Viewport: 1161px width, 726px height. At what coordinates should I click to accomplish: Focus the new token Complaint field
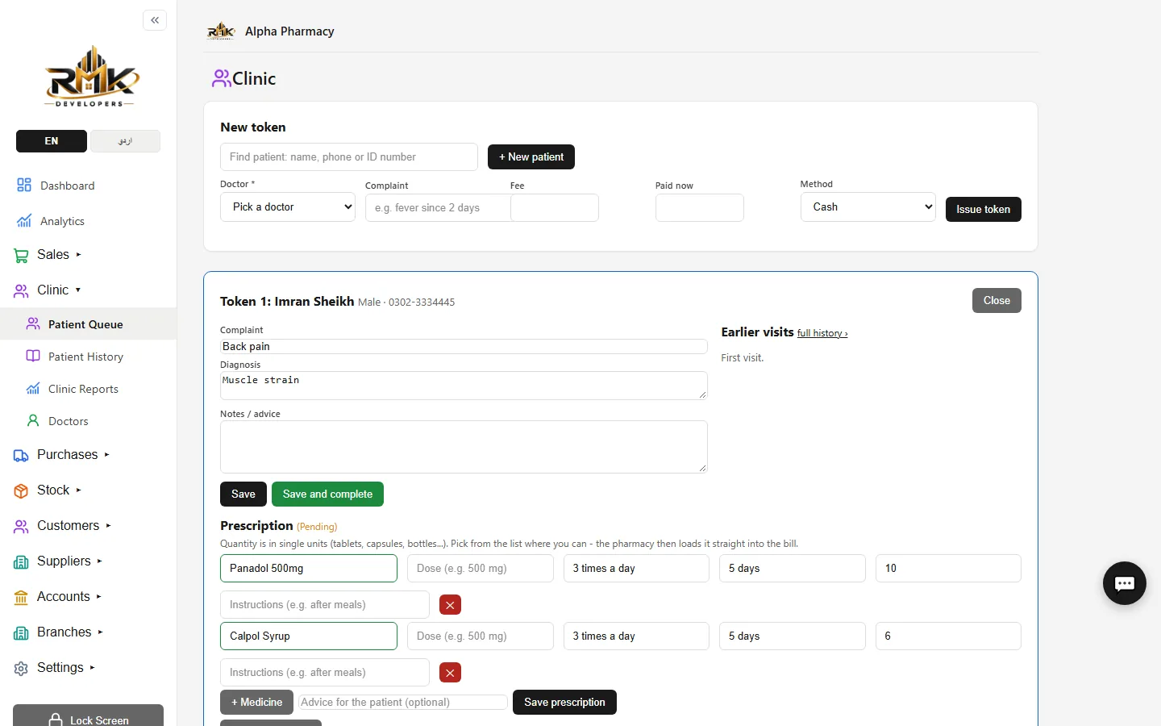[438, 207]
